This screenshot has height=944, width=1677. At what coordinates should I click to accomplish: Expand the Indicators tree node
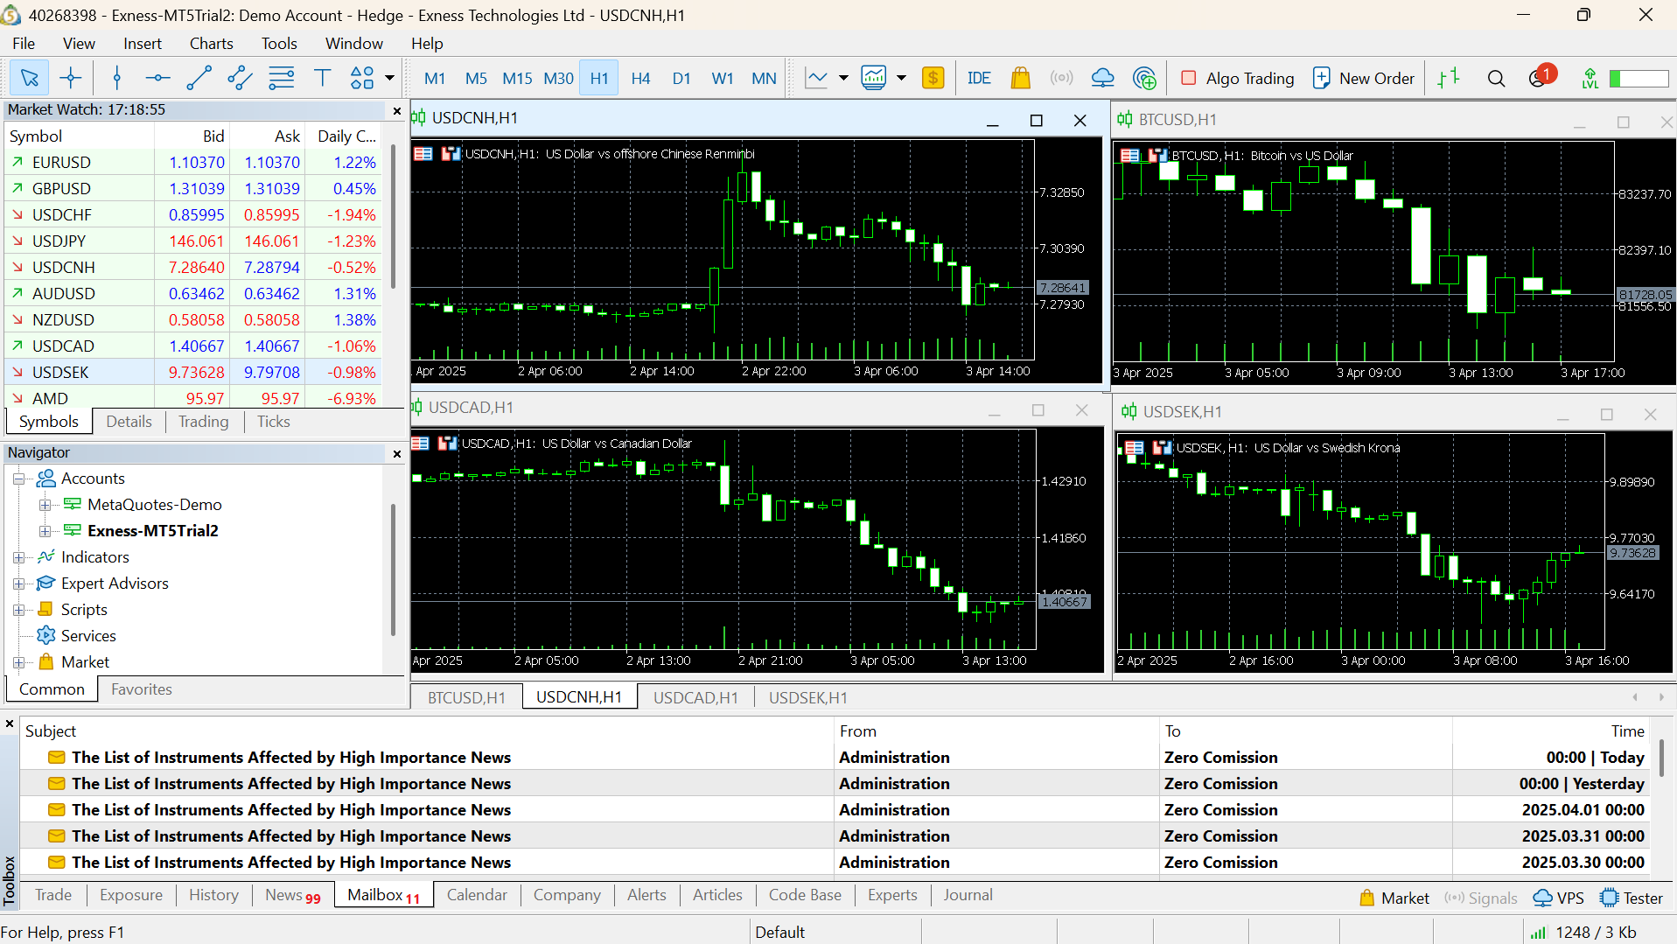[x=18, y=557]
